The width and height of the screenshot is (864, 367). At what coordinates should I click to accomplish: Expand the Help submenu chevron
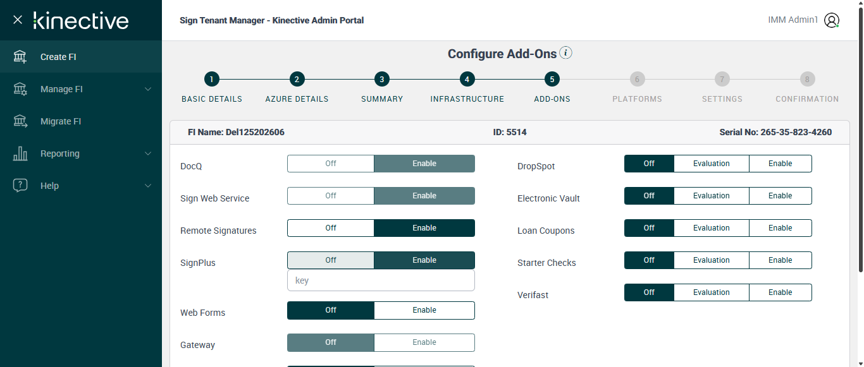(x=148, y=186)
